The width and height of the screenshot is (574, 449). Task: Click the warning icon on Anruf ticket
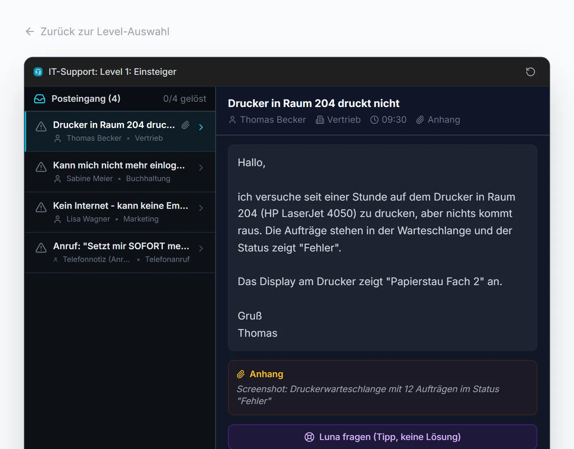41,248
